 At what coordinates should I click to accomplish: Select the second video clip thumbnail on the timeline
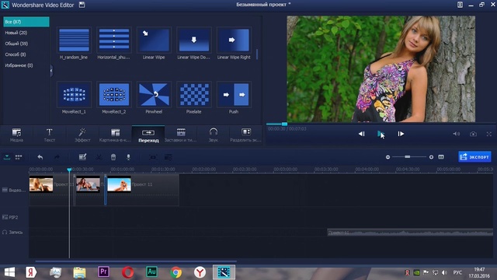[x=88, y=185]
